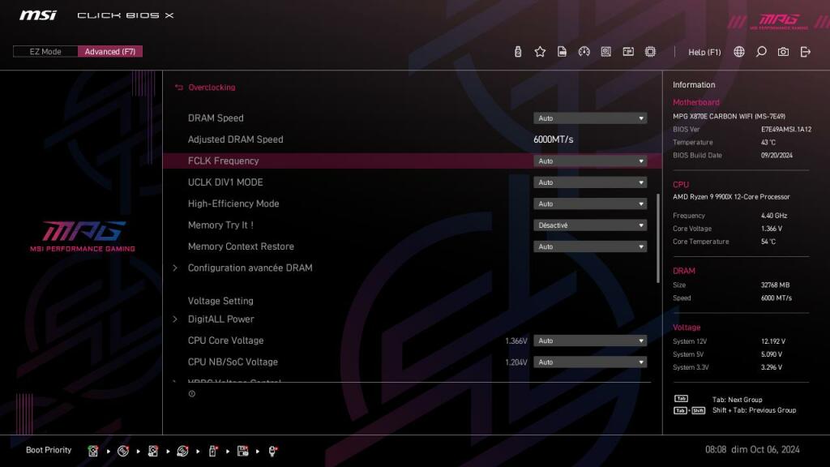Click the exit icon in the top bar
The height and width of the screenshot is (467, 830).
coord(803,51)
